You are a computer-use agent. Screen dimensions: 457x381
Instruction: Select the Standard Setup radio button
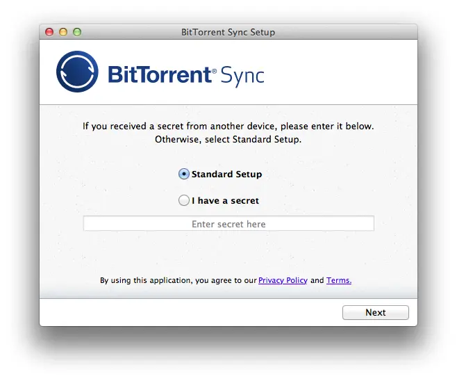(184, 174)
